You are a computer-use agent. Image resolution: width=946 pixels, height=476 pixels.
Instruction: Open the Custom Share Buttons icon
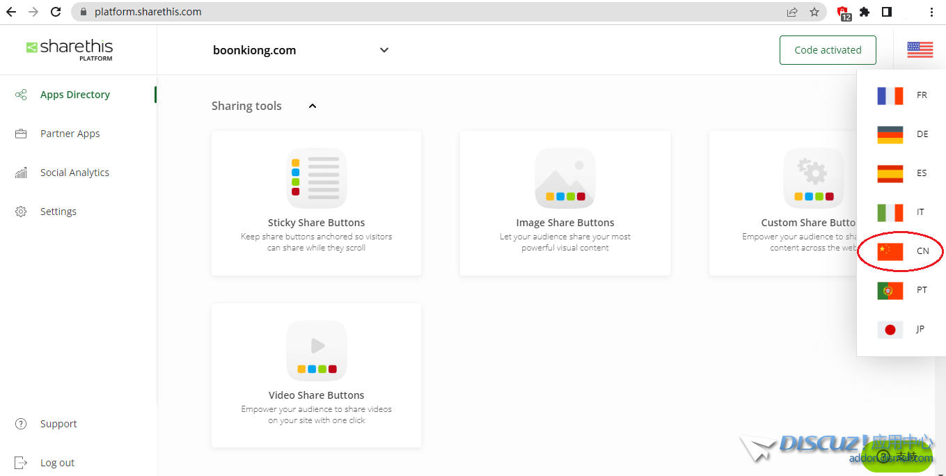814,178
